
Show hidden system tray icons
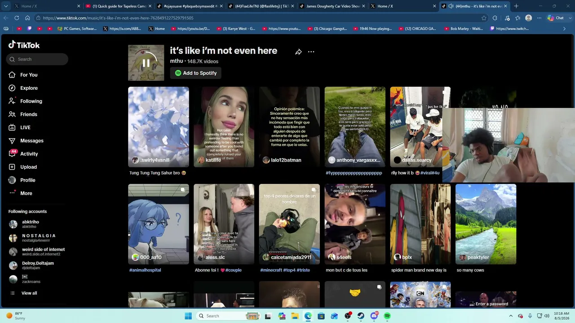pyautogui.click(x=511, y=316)
